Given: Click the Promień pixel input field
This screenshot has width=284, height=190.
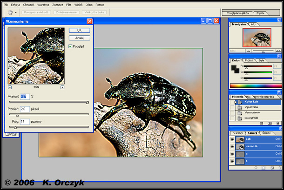Looking at the screenshot, I should click(25, 108).
